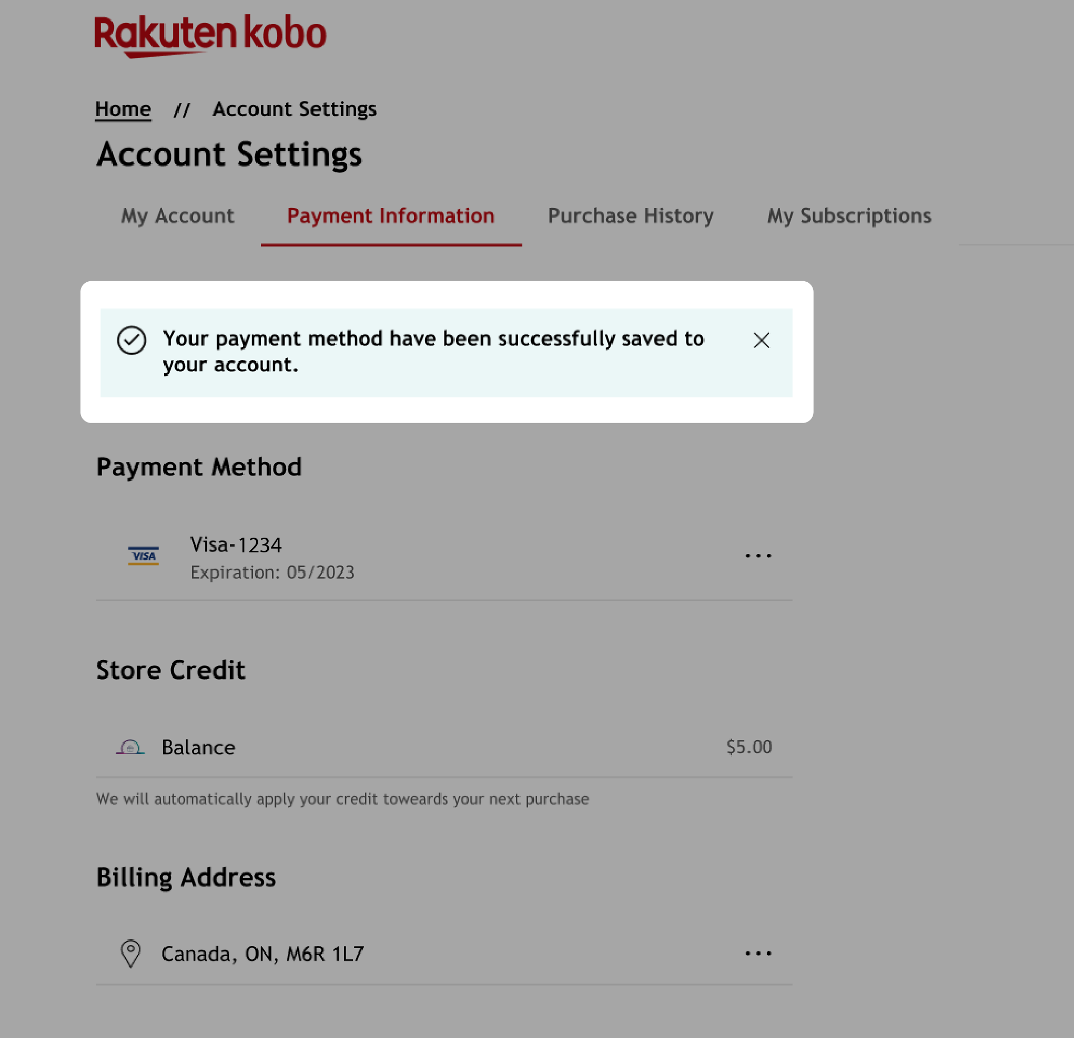Screen dimensions: 1074x1038
Task: Toggle Payment Information tab selection
Action: pyautogui.click(x=391, y=215)
